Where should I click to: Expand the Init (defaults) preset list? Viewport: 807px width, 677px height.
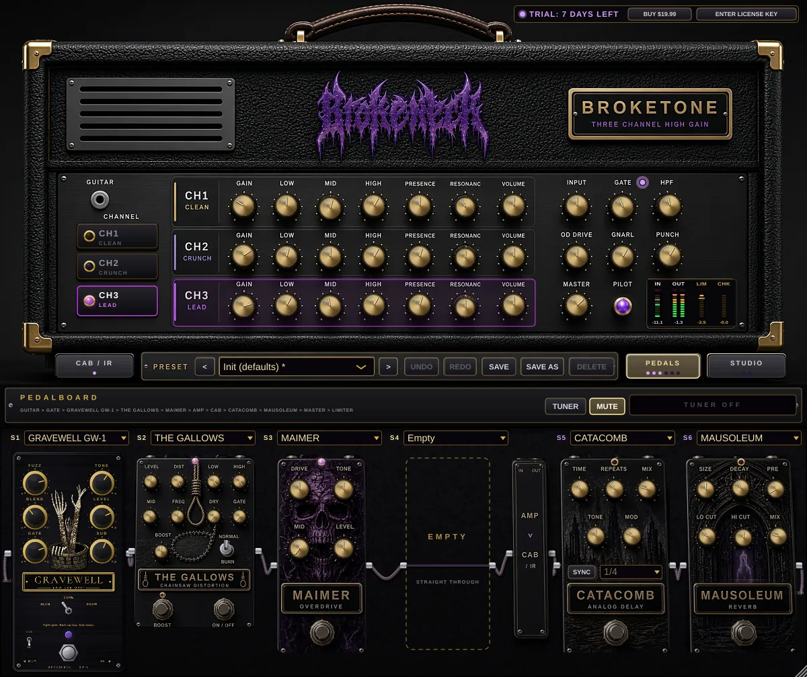point(297,367)
